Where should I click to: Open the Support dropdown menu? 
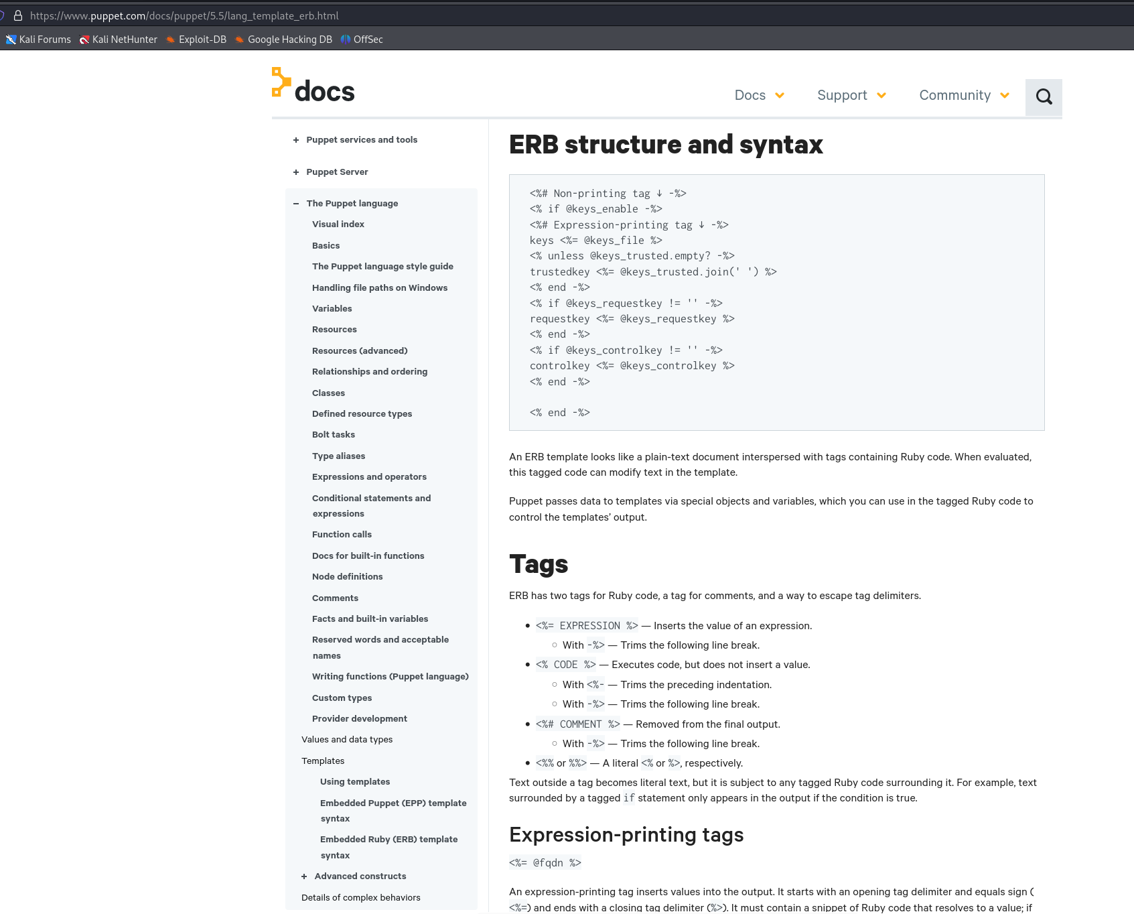pos(851,95)
